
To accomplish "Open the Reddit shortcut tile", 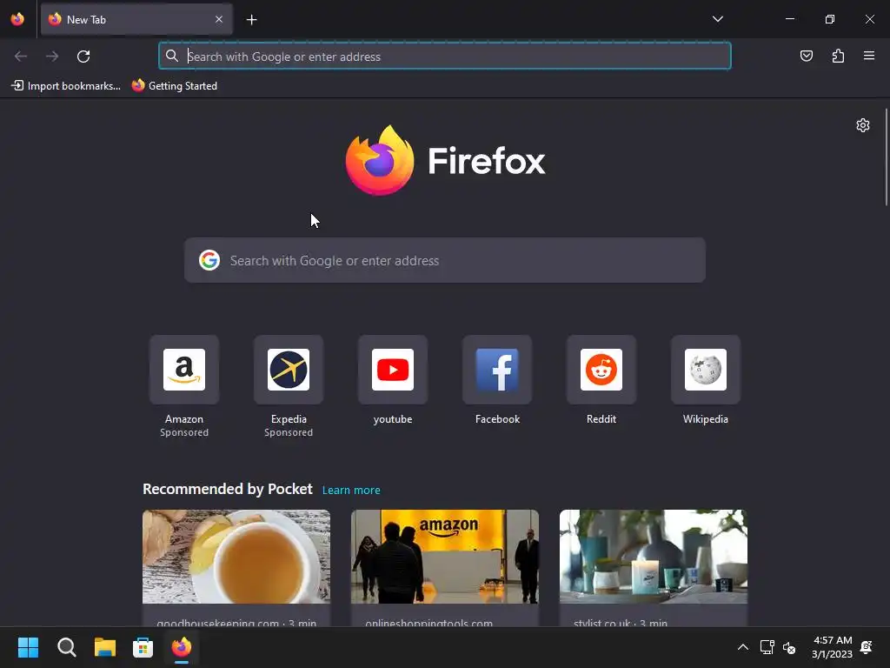I will [601, 370].
